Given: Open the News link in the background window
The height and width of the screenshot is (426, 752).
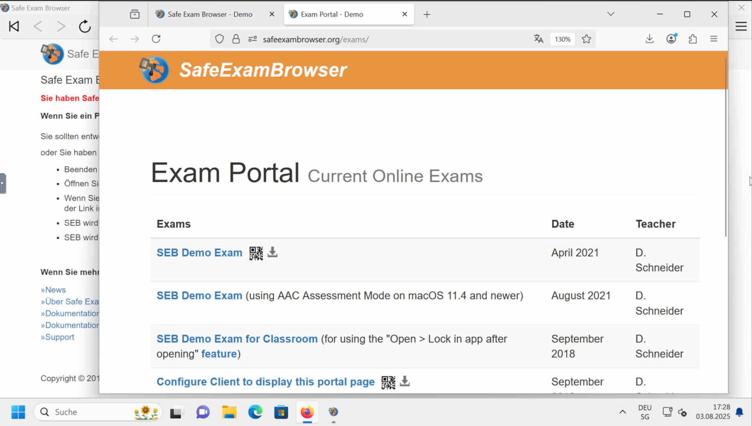Looking at the screenshot, I should [53, 290].
